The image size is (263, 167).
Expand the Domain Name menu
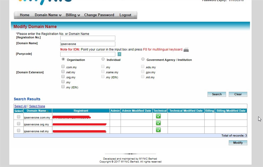[x=48, y=15]
